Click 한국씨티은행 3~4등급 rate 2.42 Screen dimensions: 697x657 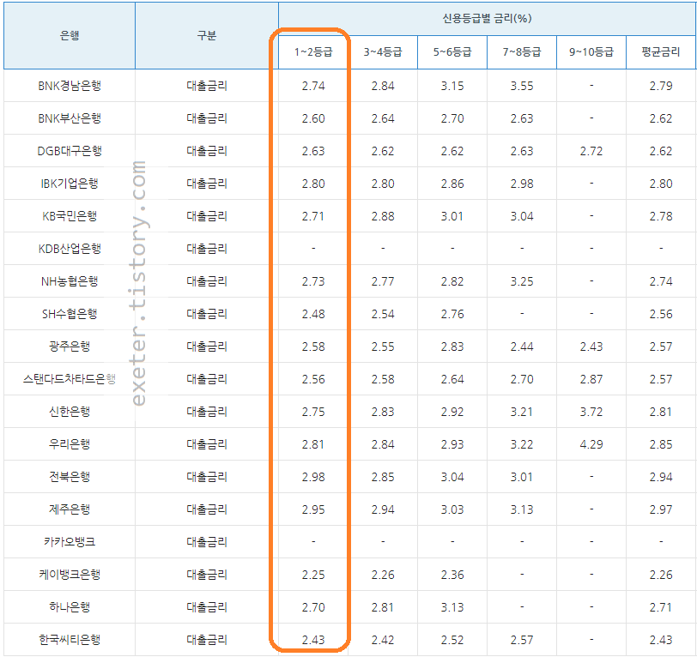point(383,640)
